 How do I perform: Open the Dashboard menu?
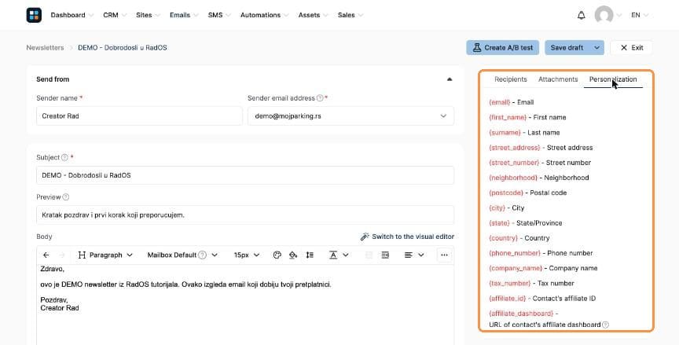coord(72,15)
